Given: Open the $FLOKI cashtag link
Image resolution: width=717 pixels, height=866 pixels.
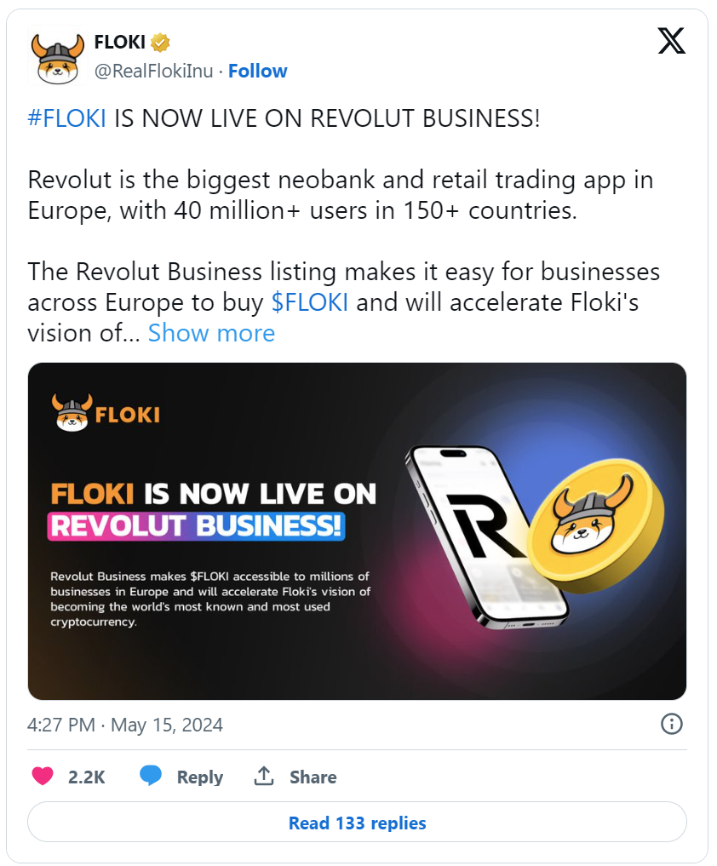Looking at the screenshot, I should [309, 302].
